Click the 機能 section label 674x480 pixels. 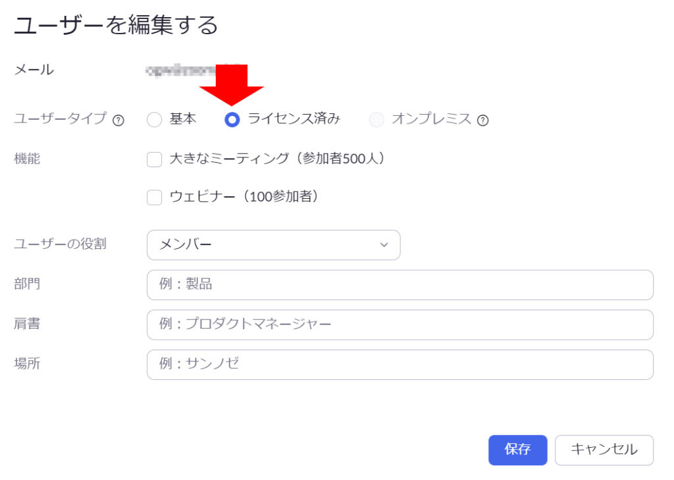click(27, 159)
